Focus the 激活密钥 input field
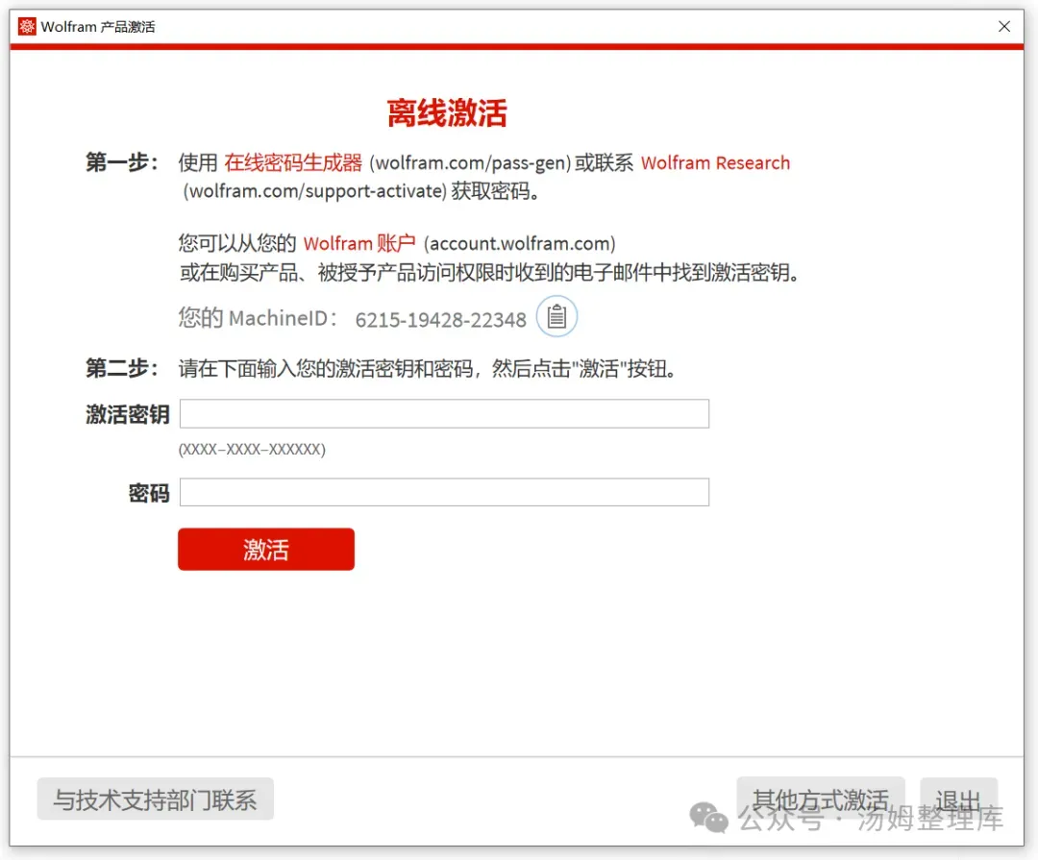 (x=444, y=414)
